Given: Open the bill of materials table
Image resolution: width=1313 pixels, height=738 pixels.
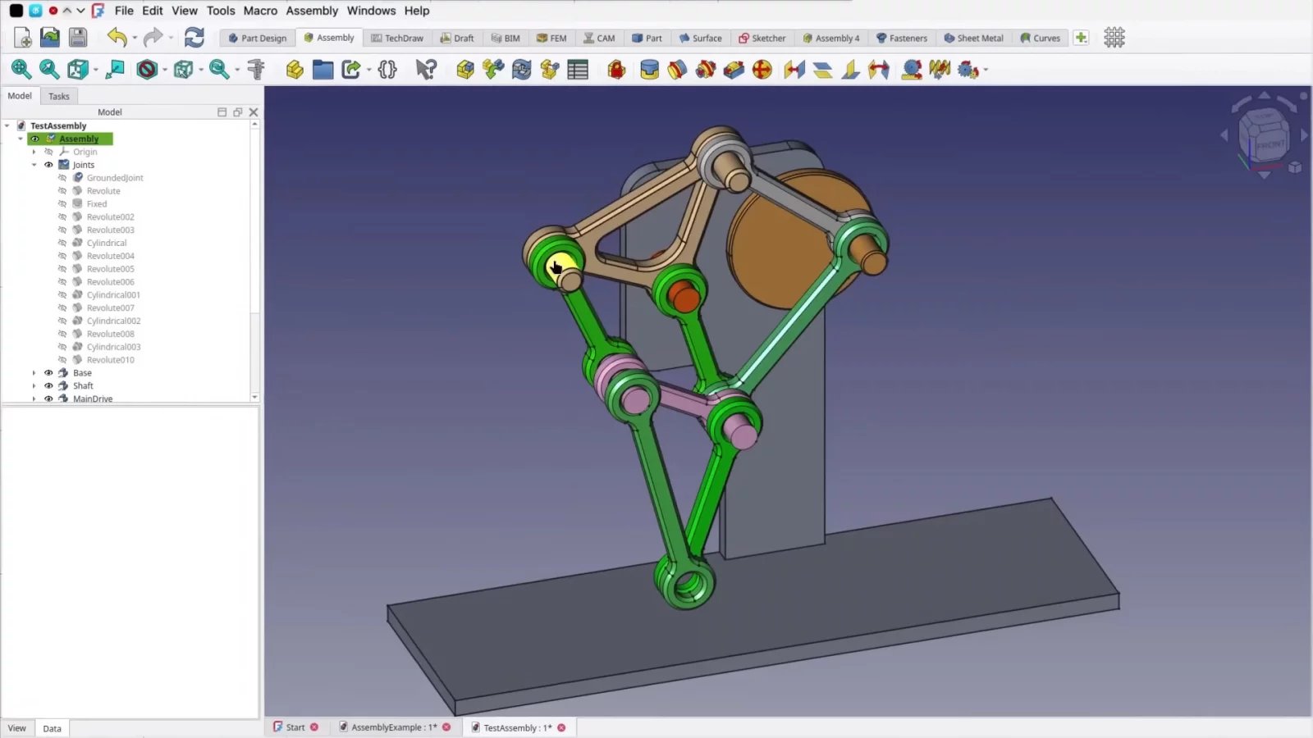Looking at the screenshot, I should pos(578,70).
